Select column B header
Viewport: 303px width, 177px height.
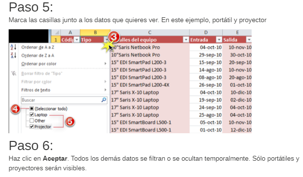coord(95,32)
